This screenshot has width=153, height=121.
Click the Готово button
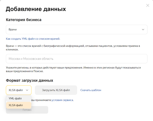[27, 110]
